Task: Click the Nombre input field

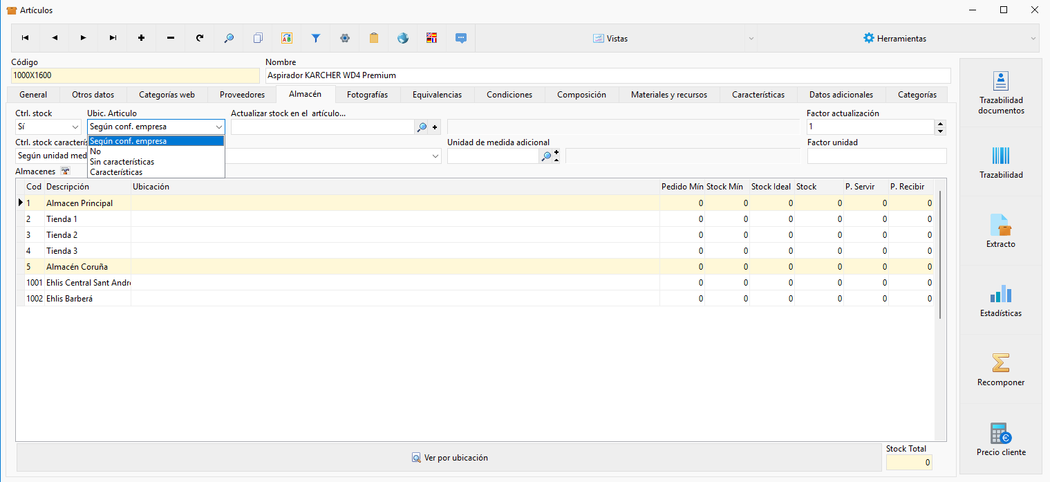Action: 608,75
